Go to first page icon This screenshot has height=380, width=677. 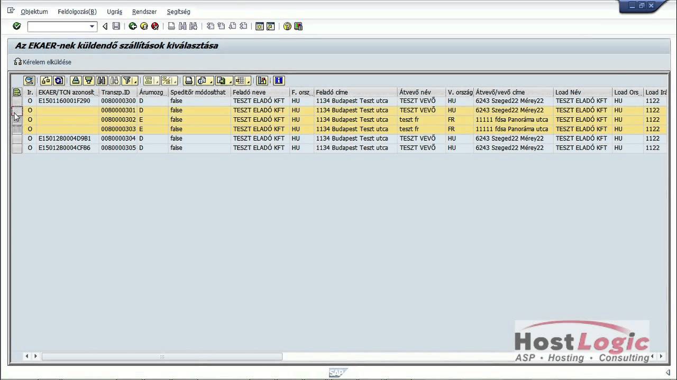210,26
